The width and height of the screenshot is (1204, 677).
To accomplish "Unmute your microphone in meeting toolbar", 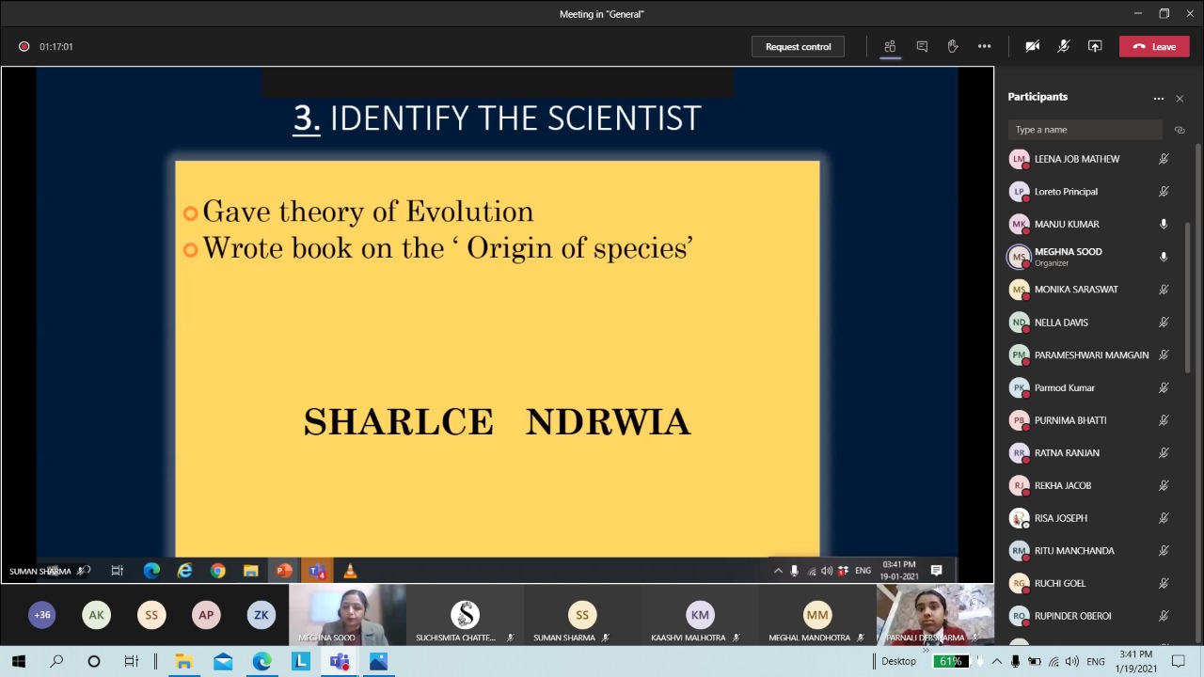I will (x=1064, y=46).
